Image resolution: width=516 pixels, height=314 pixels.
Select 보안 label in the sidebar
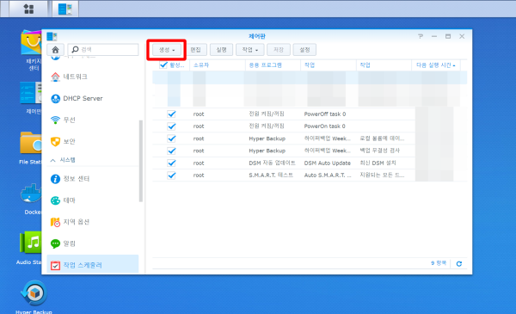(70, 142)
